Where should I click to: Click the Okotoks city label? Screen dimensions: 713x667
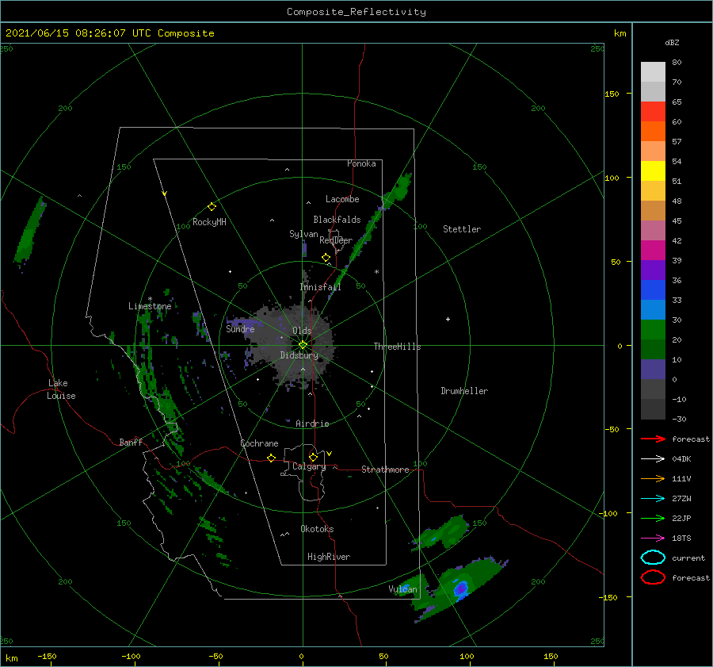pos(317,529)
